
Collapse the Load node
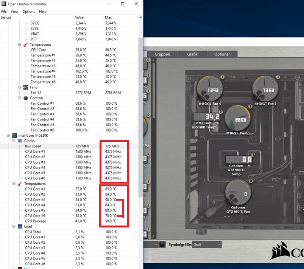(14, 226)
